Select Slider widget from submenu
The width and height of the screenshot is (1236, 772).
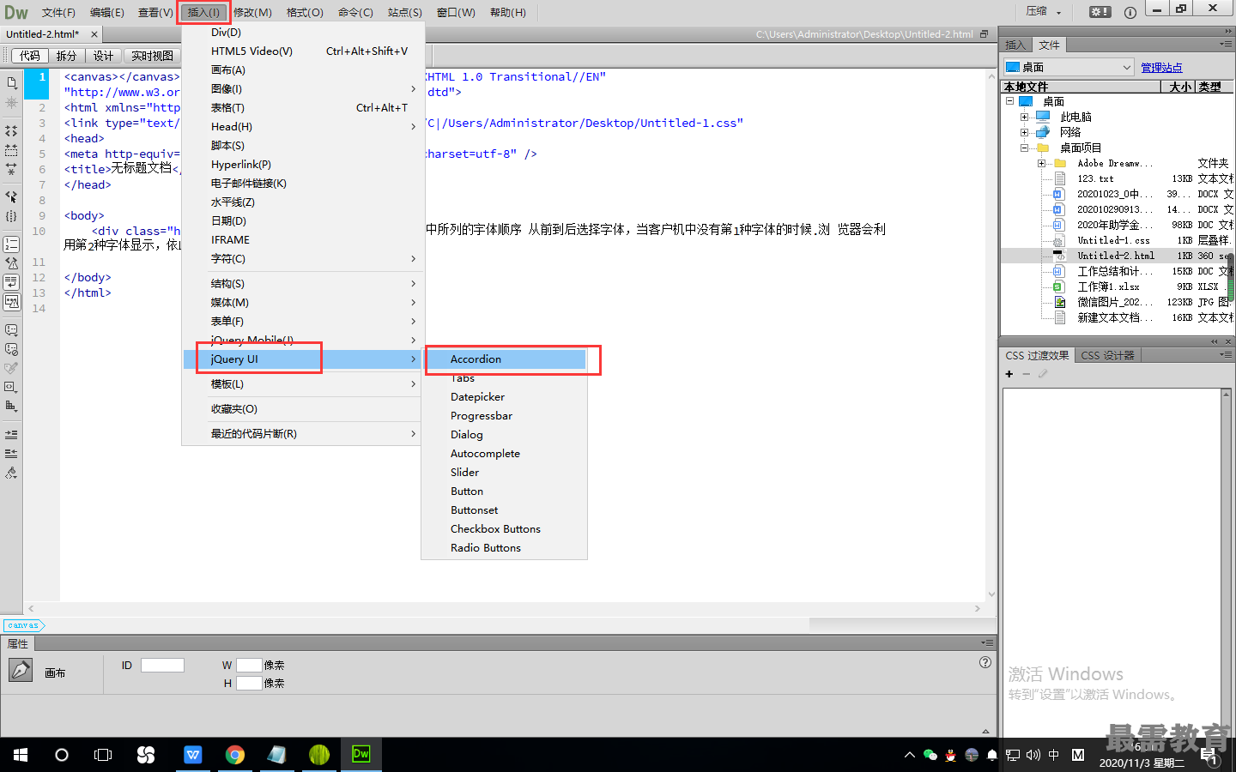coord(506,472)
